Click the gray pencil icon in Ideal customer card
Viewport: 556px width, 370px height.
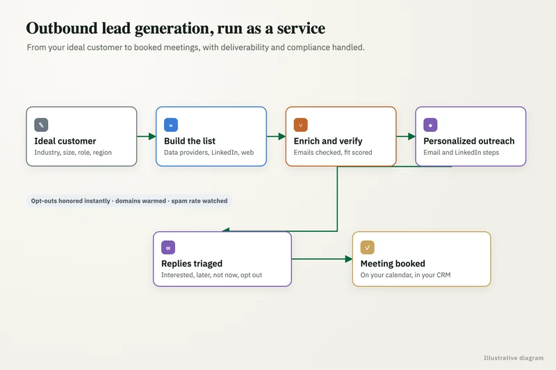pyautogui.click(x=41, y=125)
